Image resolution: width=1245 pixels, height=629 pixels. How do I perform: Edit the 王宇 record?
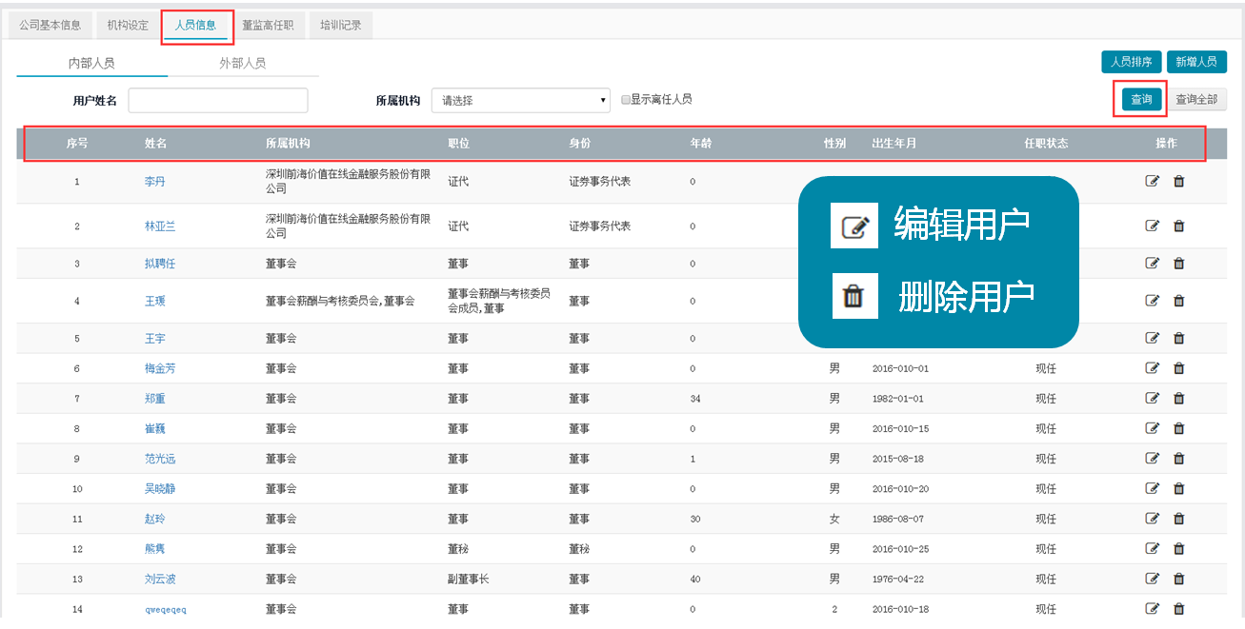coord(1152,338)
